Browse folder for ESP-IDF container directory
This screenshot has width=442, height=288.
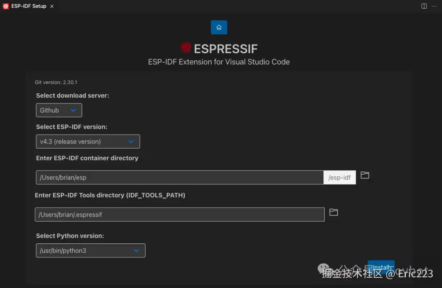tap(365, 175)
